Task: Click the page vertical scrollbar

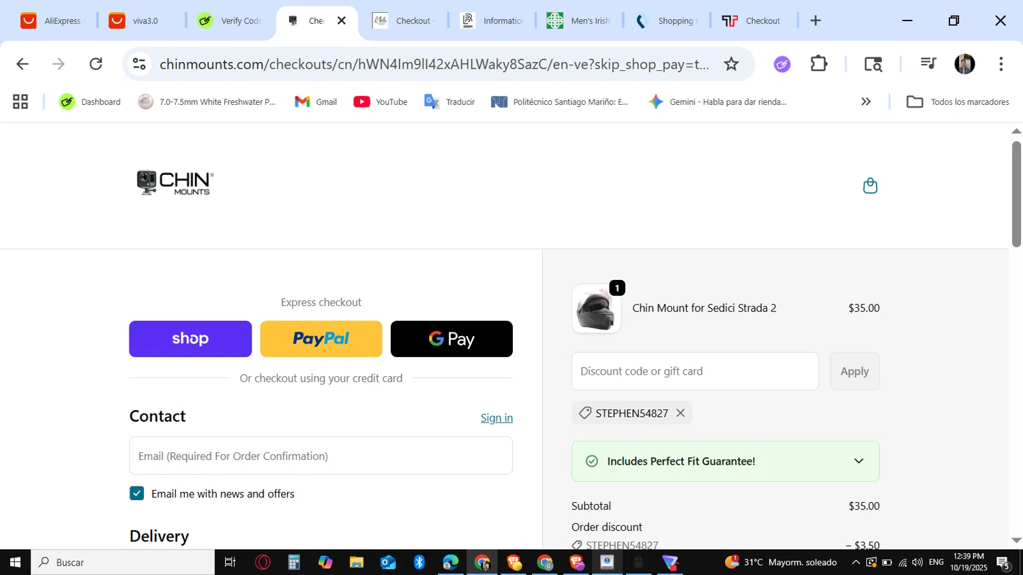Action: 1016,194
